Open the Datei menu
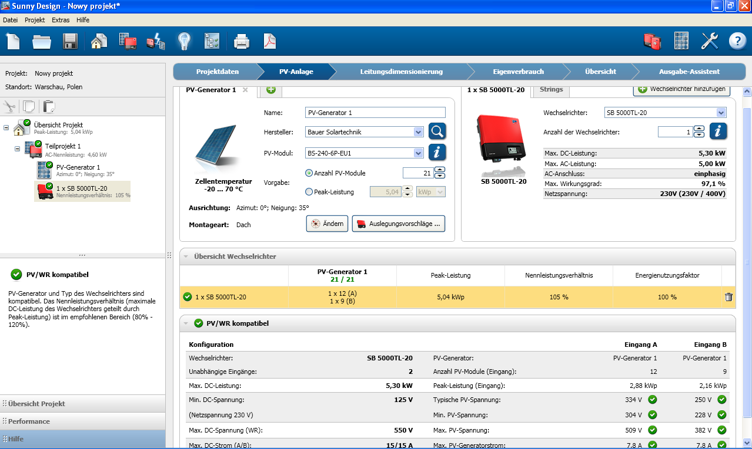Viewport: 752px width, 449px height. pos(11,20)
